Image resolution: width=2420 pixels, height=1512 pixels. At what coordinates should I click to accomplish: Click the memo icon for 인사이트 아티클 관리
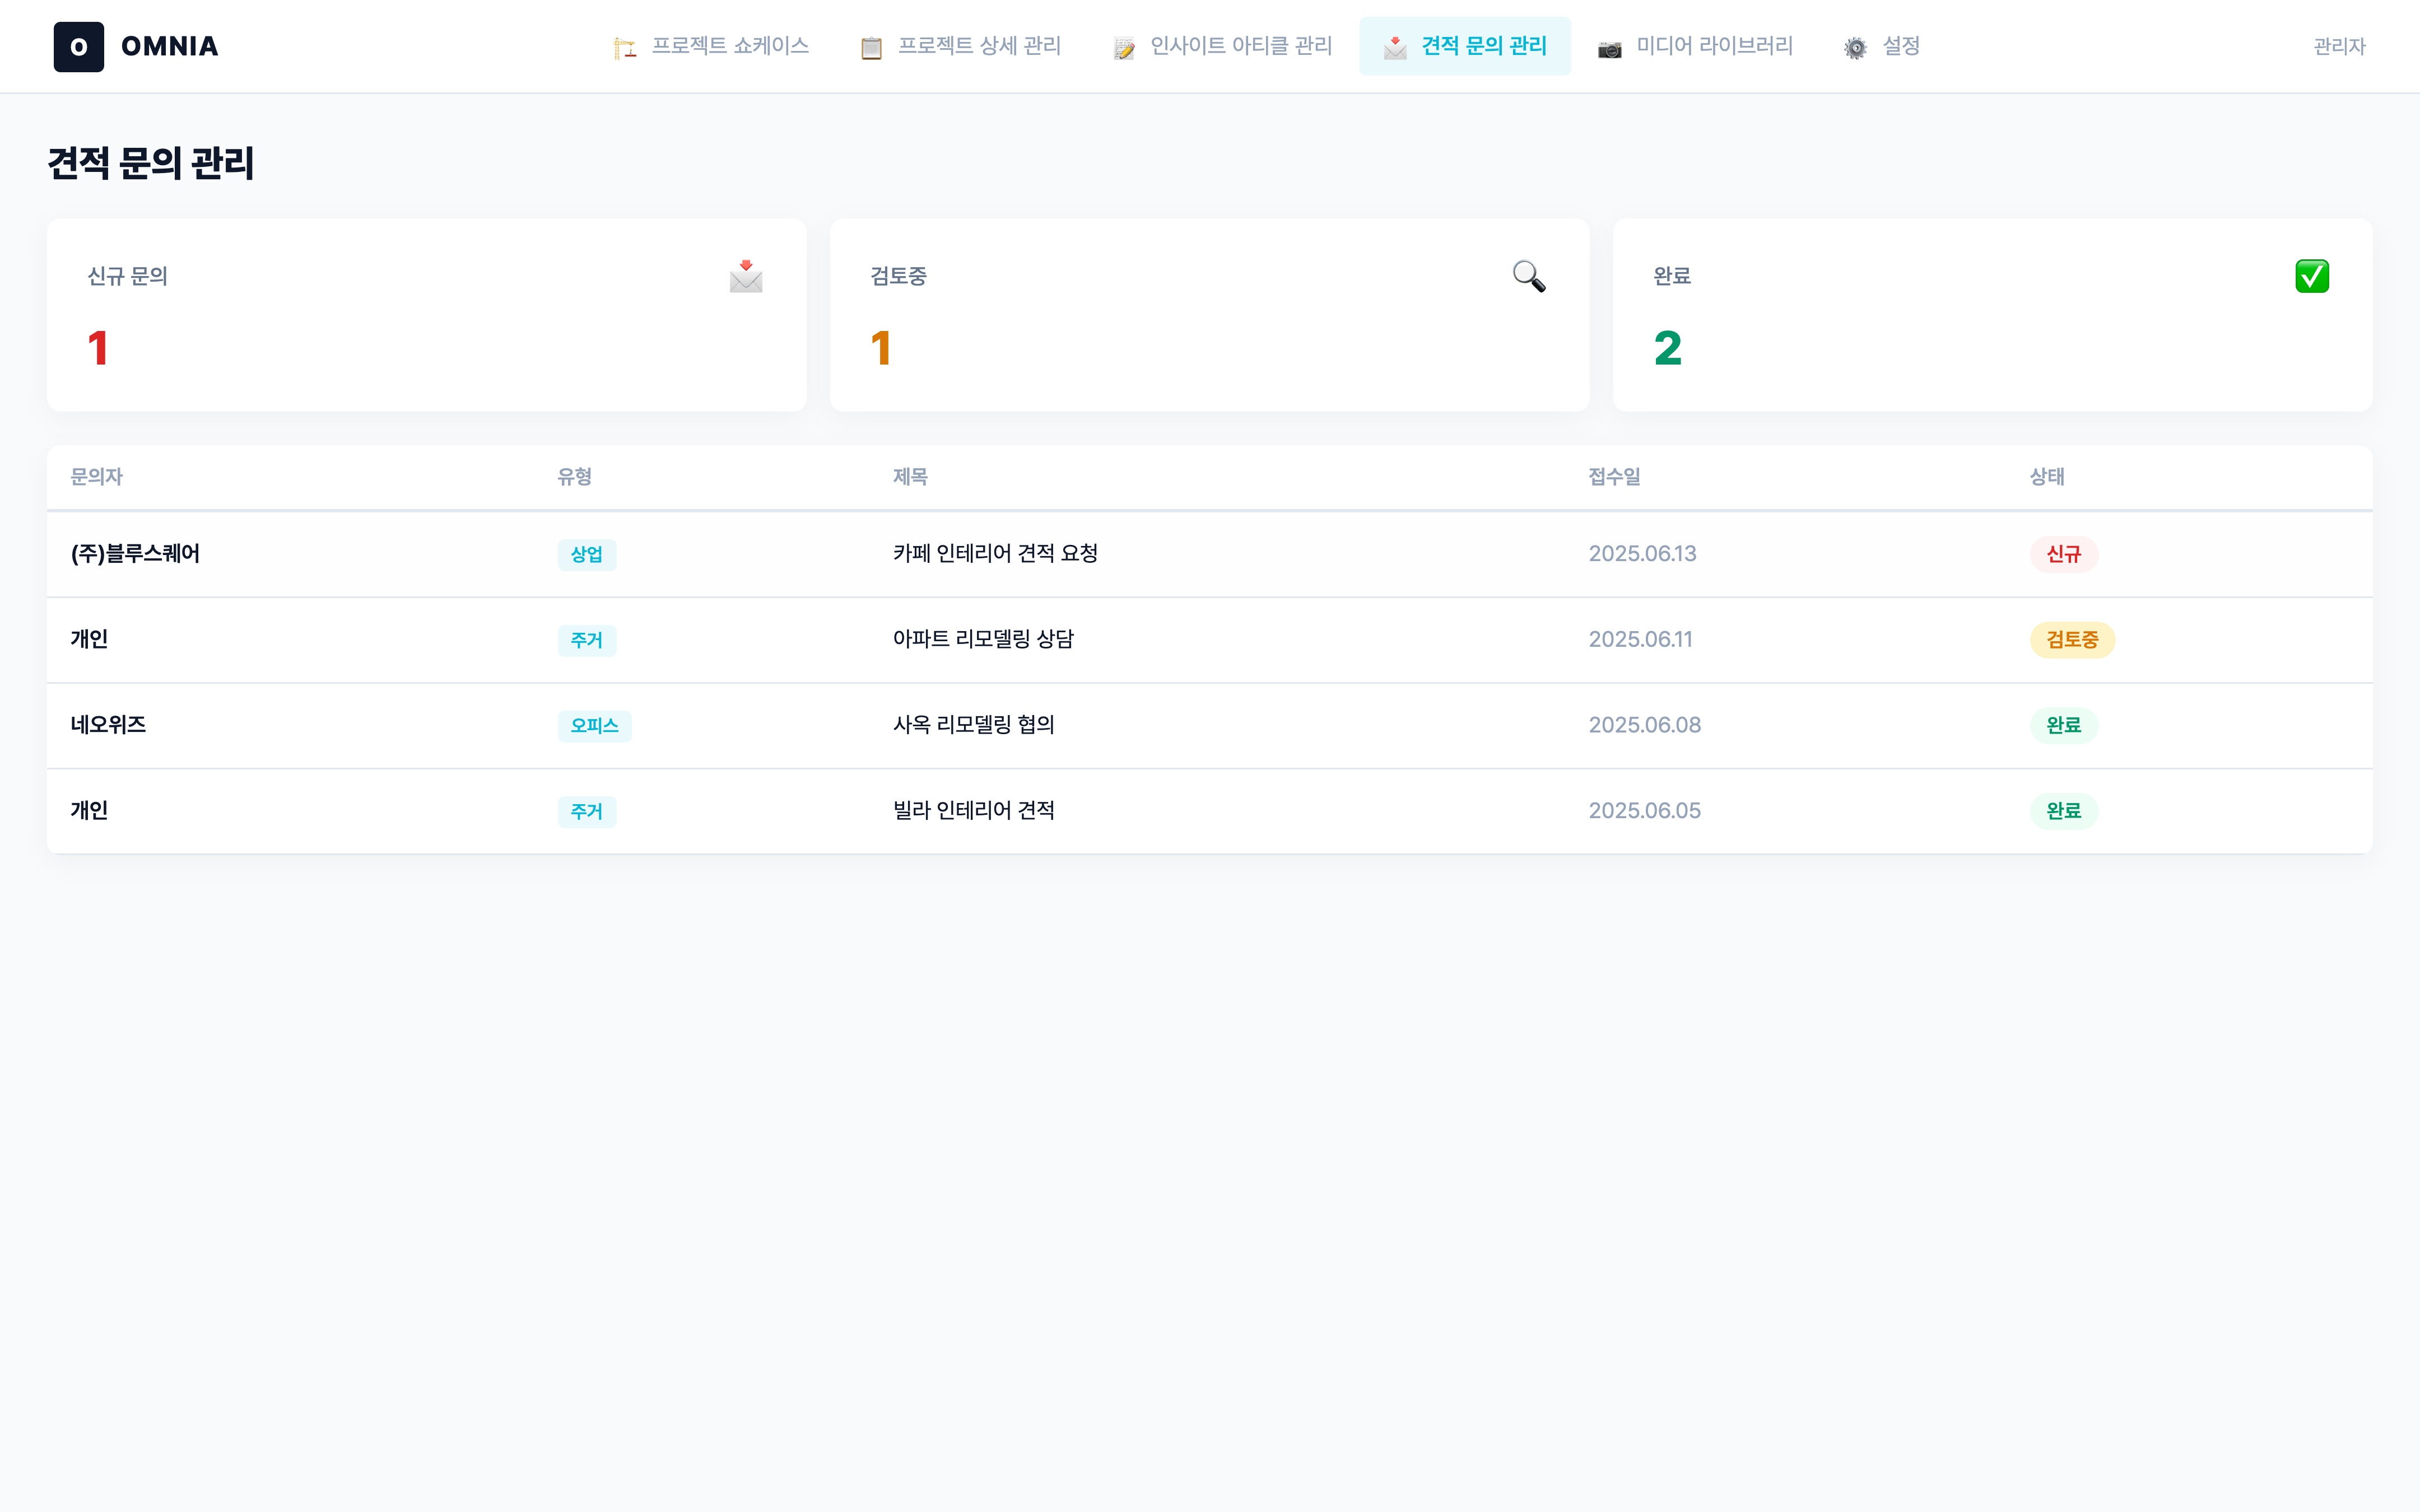coord(1124,47)
